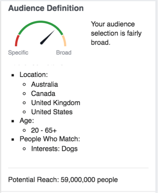Click the audience gauge needle
Viewport: 158px width, 193px height.
click(x=47, y=37)
